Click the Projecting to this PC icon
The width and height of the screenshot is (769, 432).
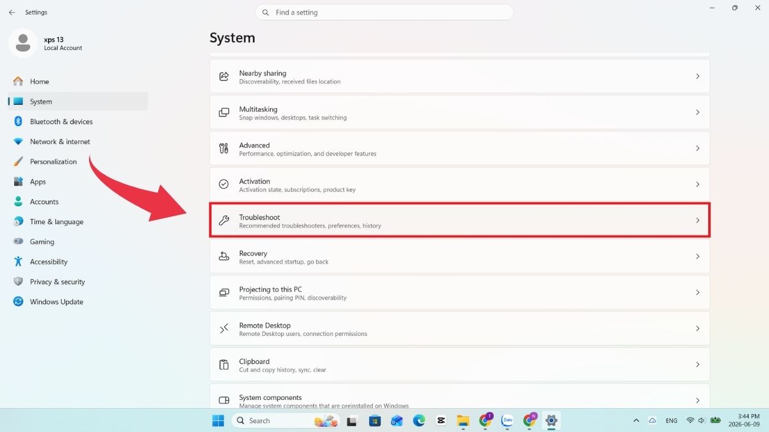[x=224, y=292]
